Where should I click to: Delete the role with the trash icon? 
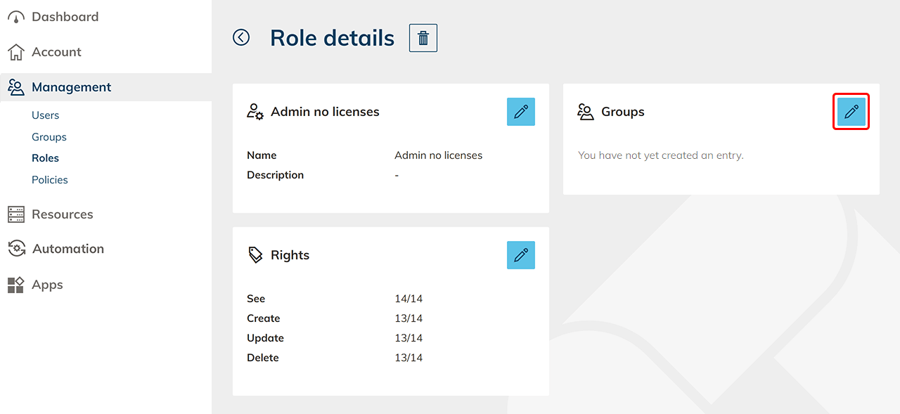(x=423, y=38)
